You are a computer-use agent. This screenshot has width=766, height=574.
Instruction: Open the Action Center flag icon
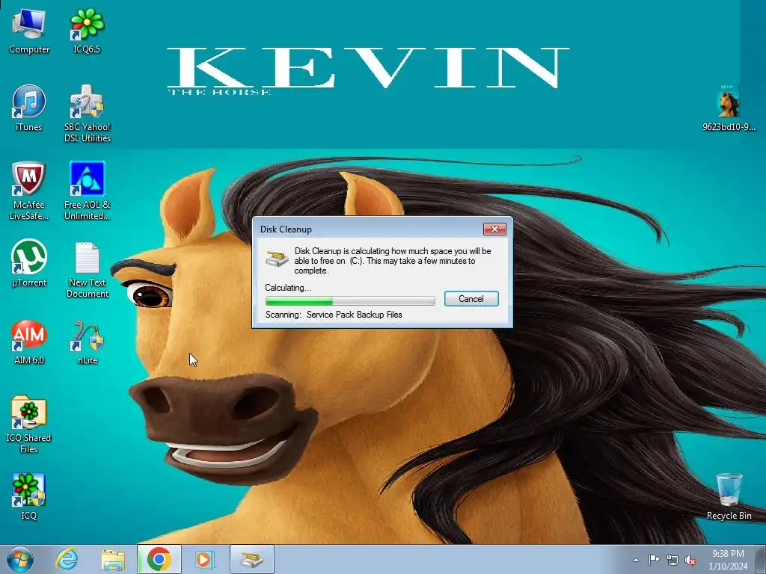click(654, 560)
